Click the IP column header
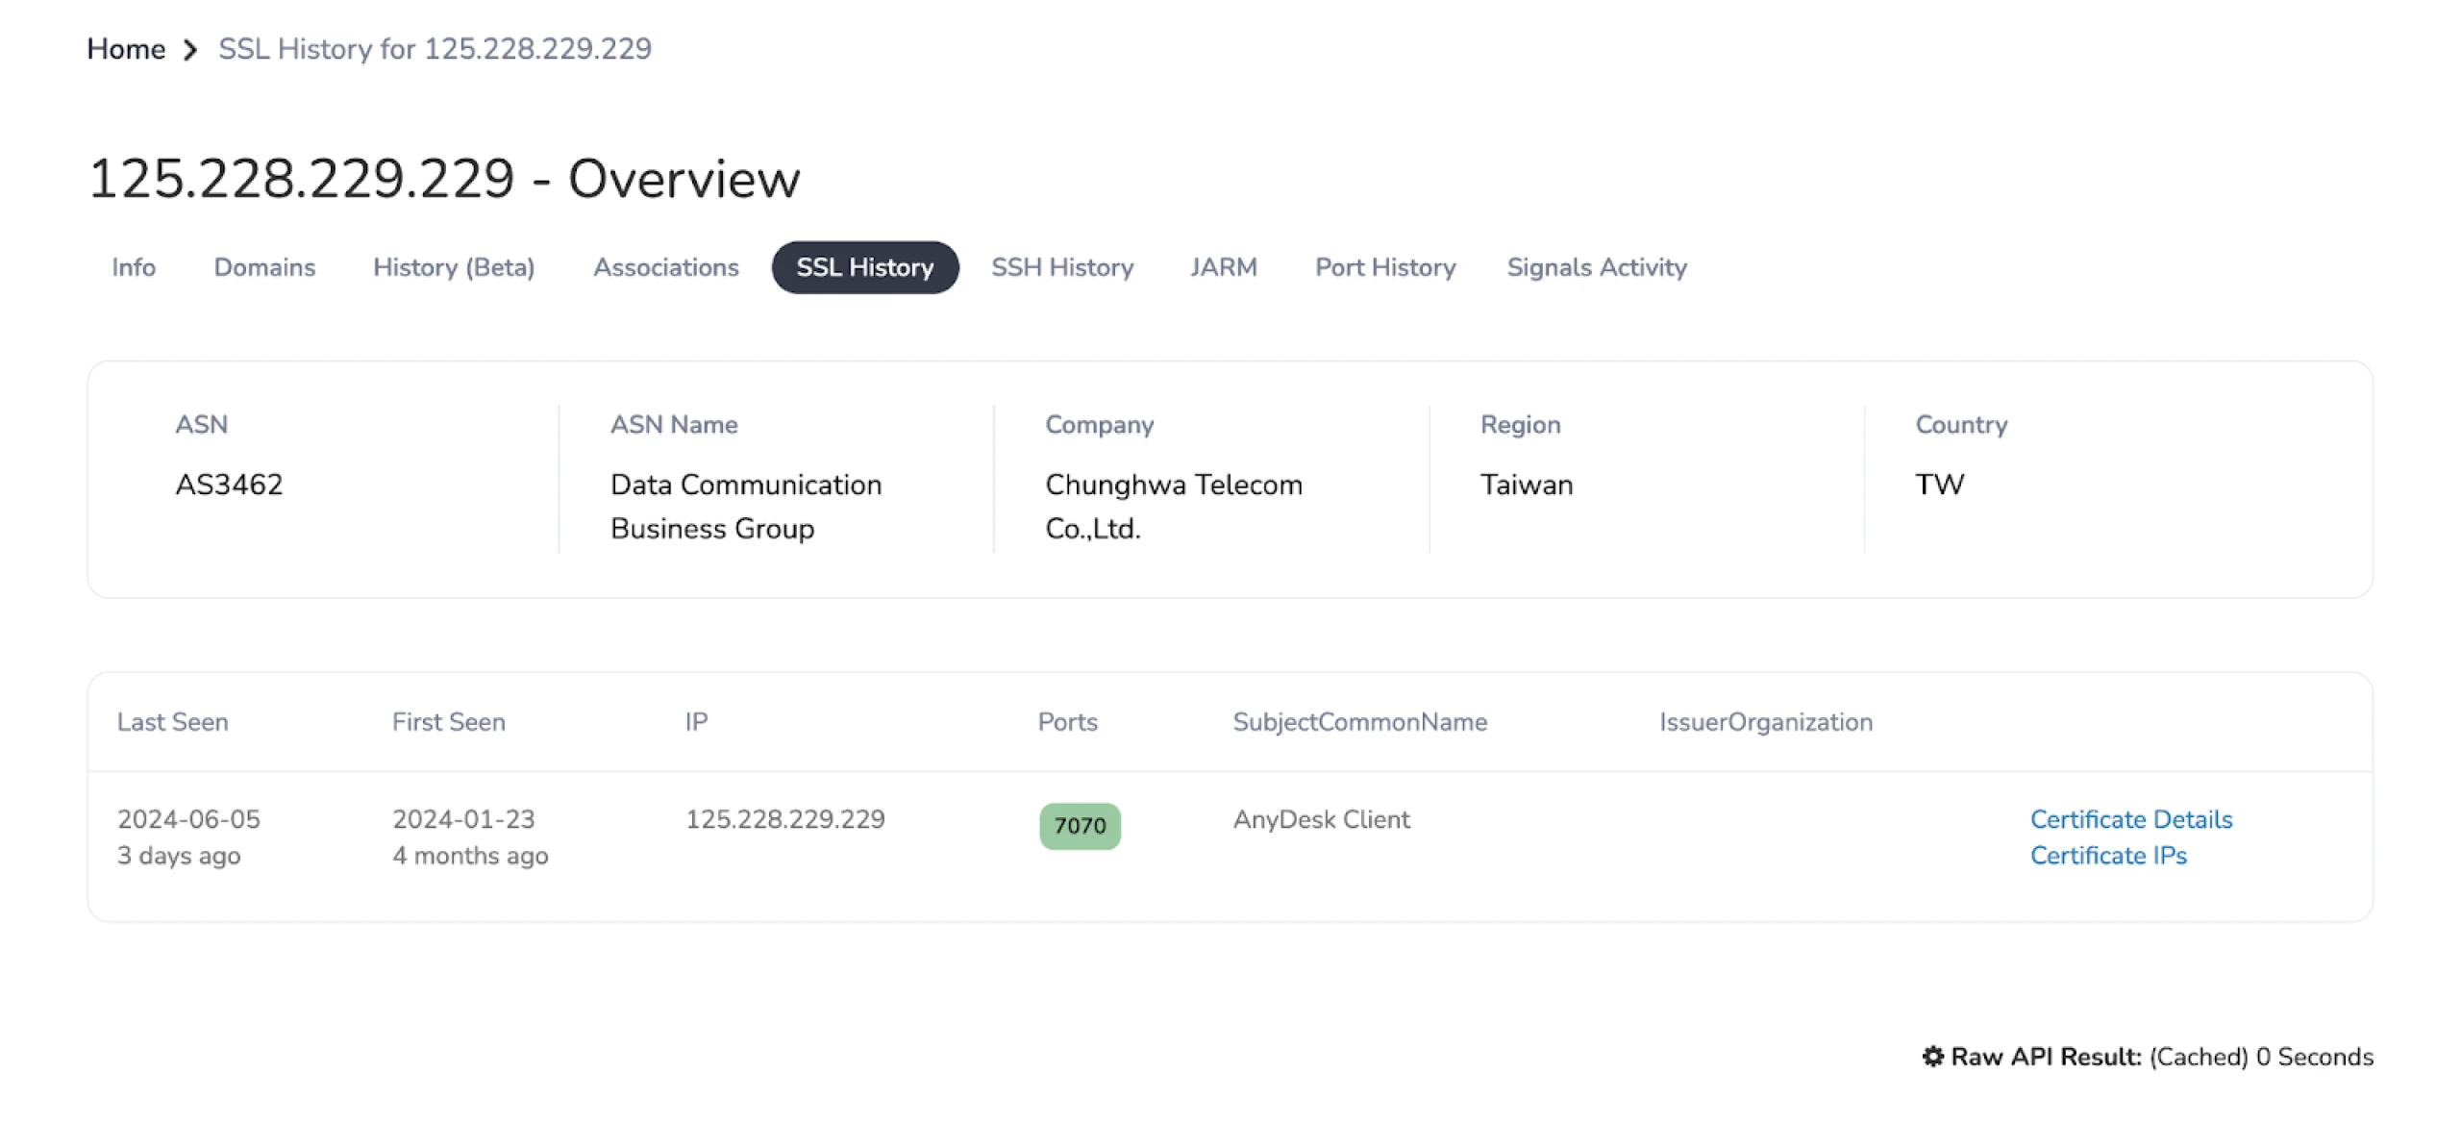Screen dimensions: 2461x1123 tap(696, 722)
